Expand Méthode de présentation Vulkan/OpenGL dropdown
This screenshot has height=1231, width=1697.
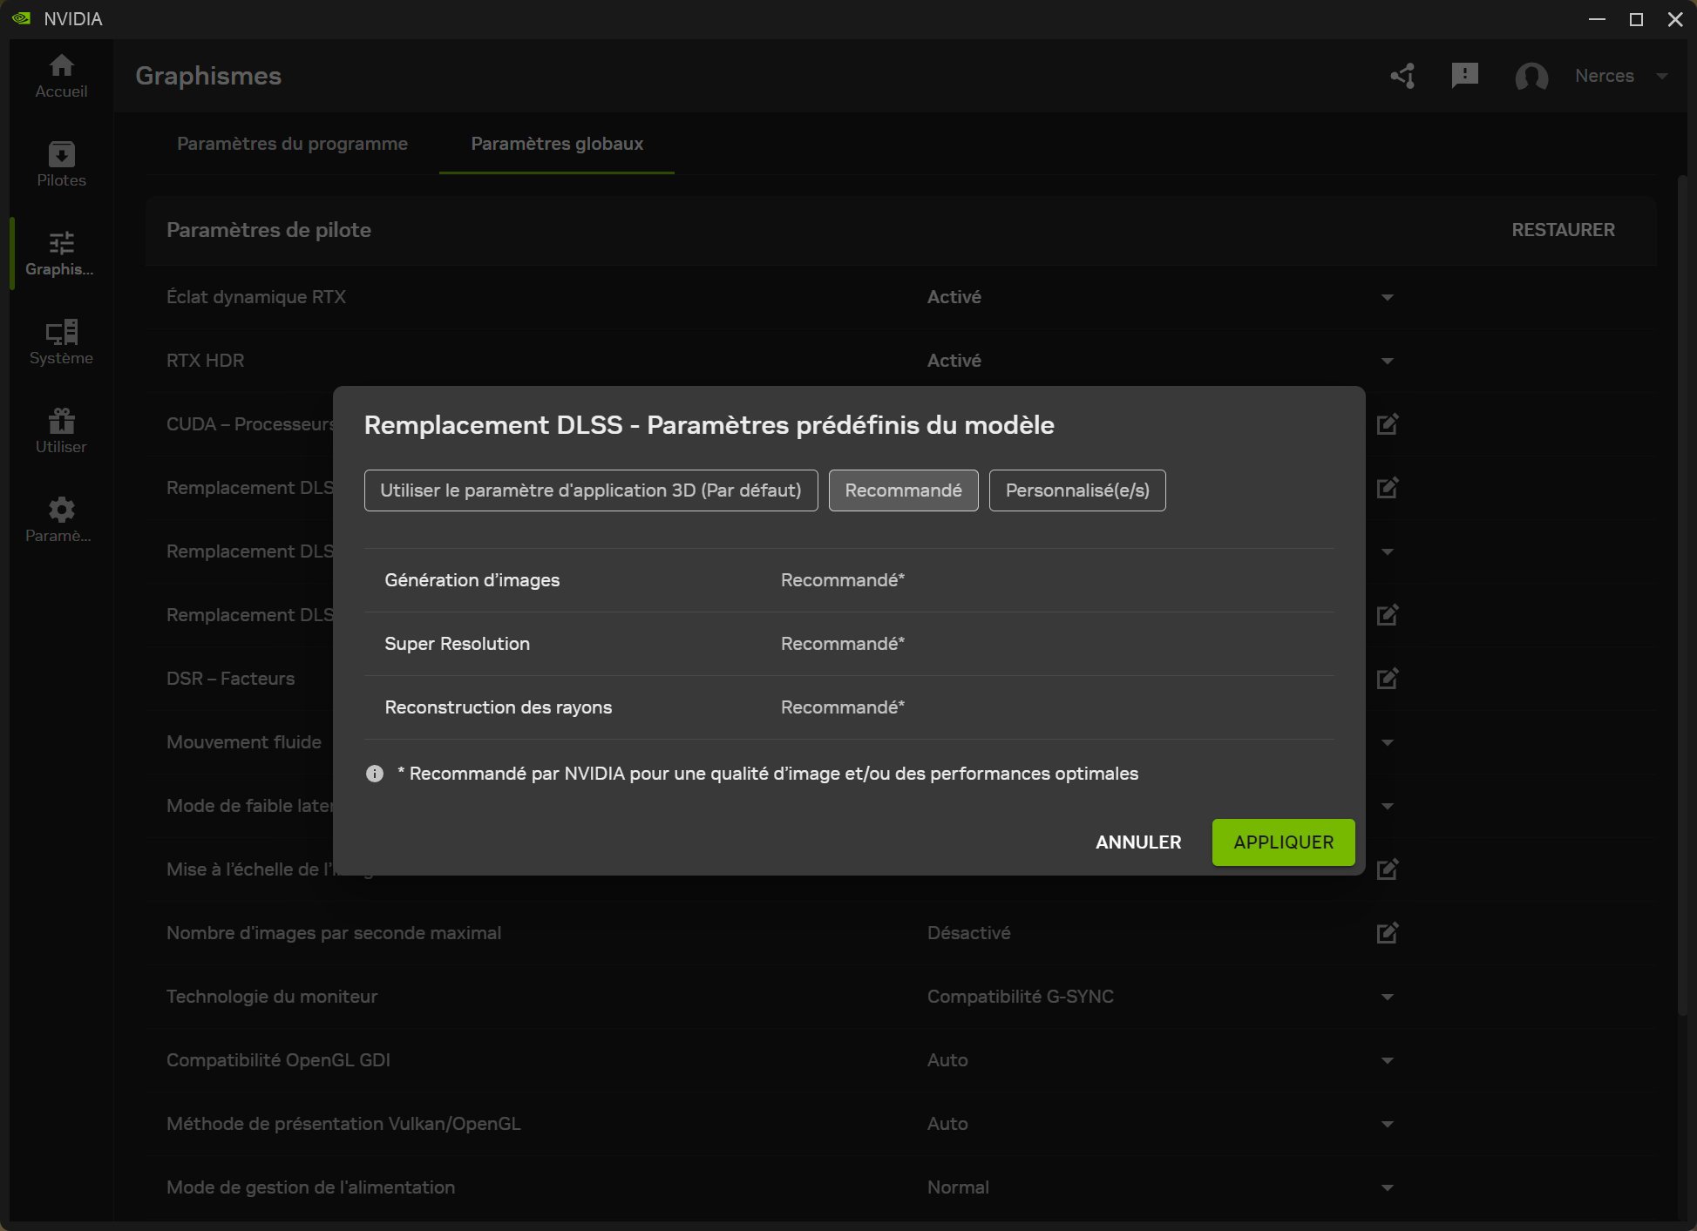[x=1388, y=1124]
